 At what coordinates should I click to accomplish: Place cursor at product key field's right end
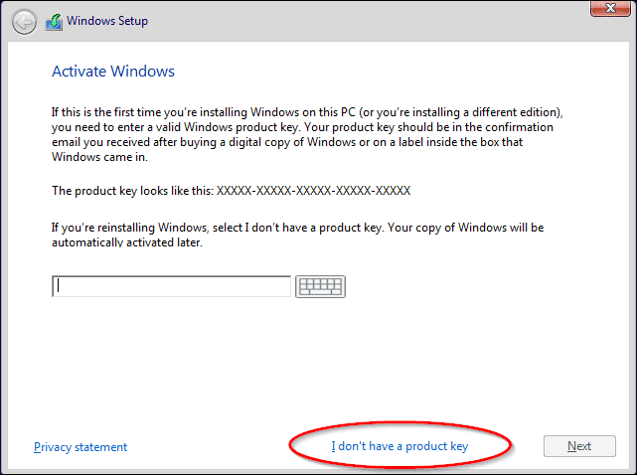(287, 286)
